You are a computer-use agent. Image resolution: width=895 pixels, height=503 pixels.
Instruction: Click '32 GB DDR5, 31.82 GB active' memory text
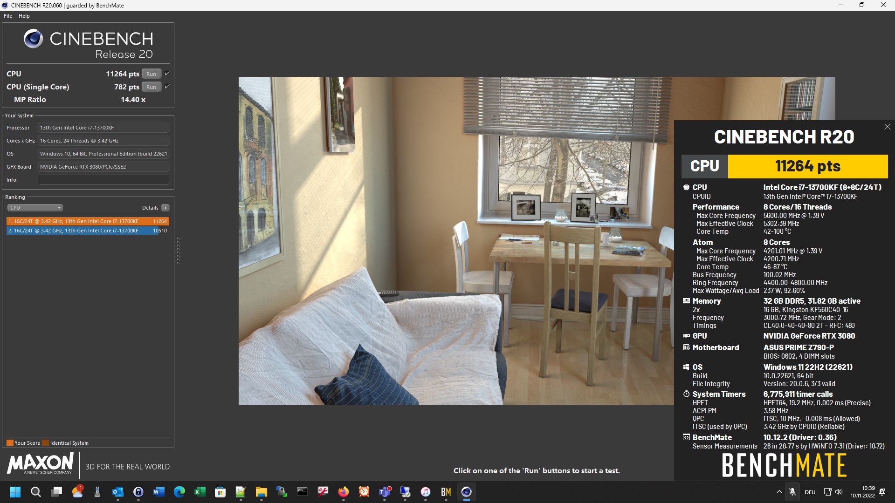pos(812,301)
